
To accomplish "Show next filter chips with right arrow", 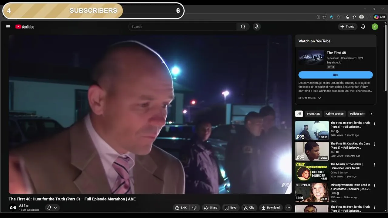I will [371, 114].
